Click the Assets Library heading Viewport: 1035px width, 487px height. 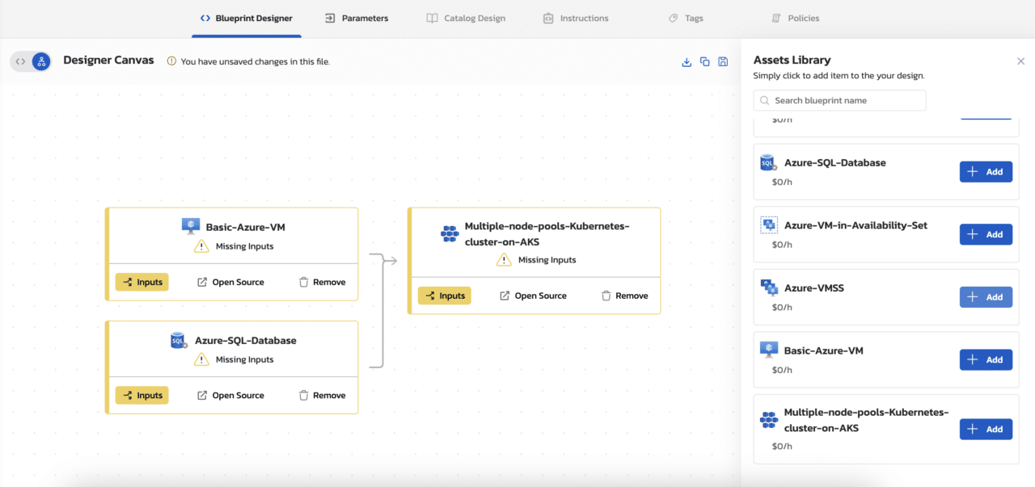point(792,60)
